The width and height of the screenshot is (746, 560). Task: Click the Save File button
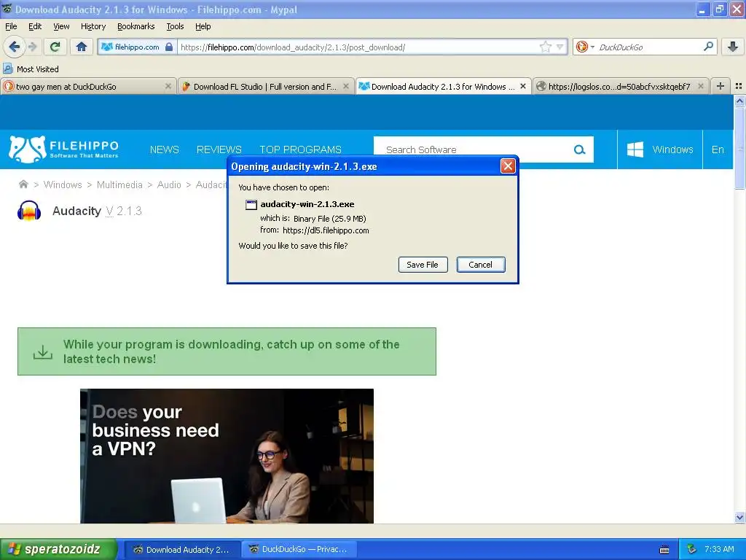tap(423, 265)
